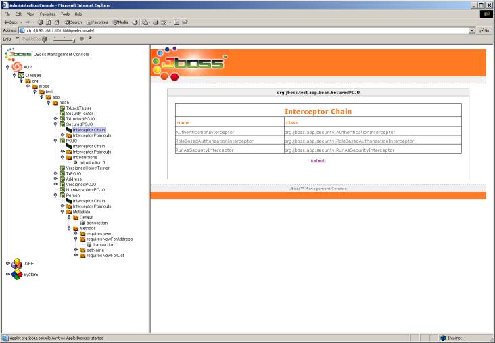Open the Tools menu

pos(65,14)
